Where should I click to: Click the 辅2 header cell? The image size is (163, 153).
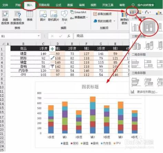(86, 49)
